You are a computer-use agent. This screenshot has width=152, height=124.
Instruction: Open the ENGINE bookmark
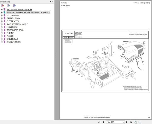10,33
